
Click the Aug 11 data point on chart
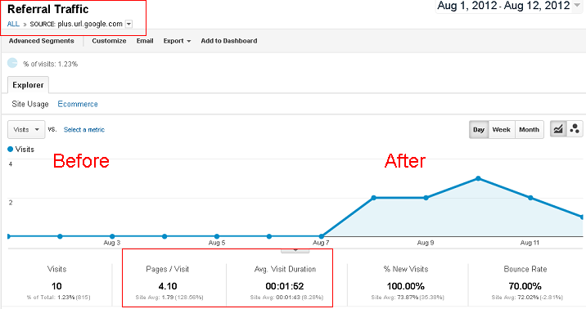(x=530, y=198)
